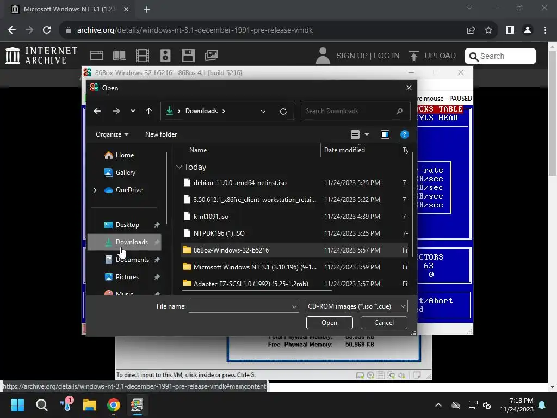The image size is (557, 418).
Task: Click the UPLOAD link
Action: [432, 56]
